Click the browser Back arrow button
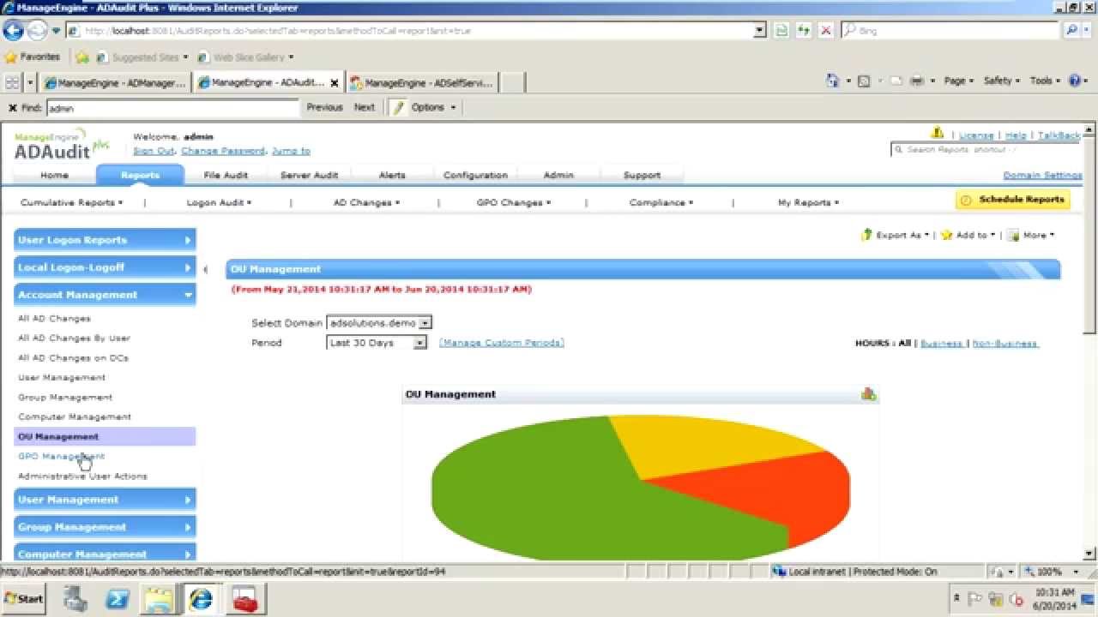This screenshot has height=617, width=1098. click(x=13, y=31)
